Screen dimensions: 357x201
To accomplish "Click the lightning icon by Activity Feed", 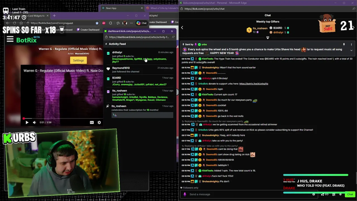I will point(106,44).
